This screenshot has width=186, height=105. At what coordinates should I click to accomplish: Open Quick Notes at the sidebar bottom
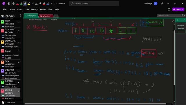[x=10, y=102]
